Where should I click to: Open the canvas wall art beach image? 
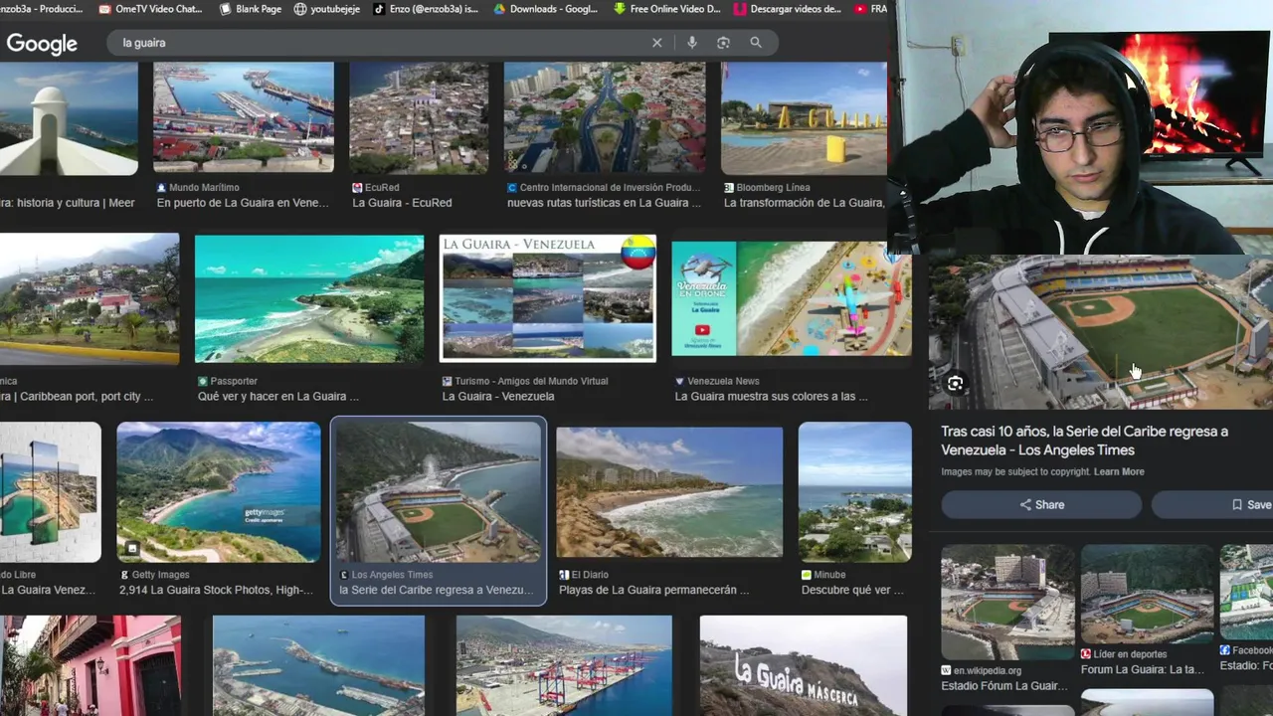(x=51, y=492)
